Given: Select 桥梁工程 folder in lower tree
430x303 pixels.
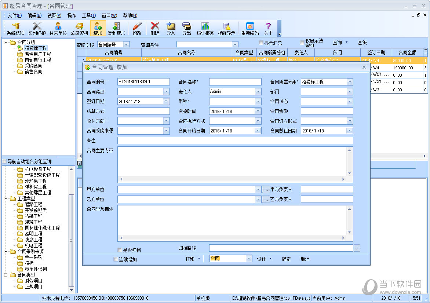Looking at the screenshot, I should [x=33, y=216].
